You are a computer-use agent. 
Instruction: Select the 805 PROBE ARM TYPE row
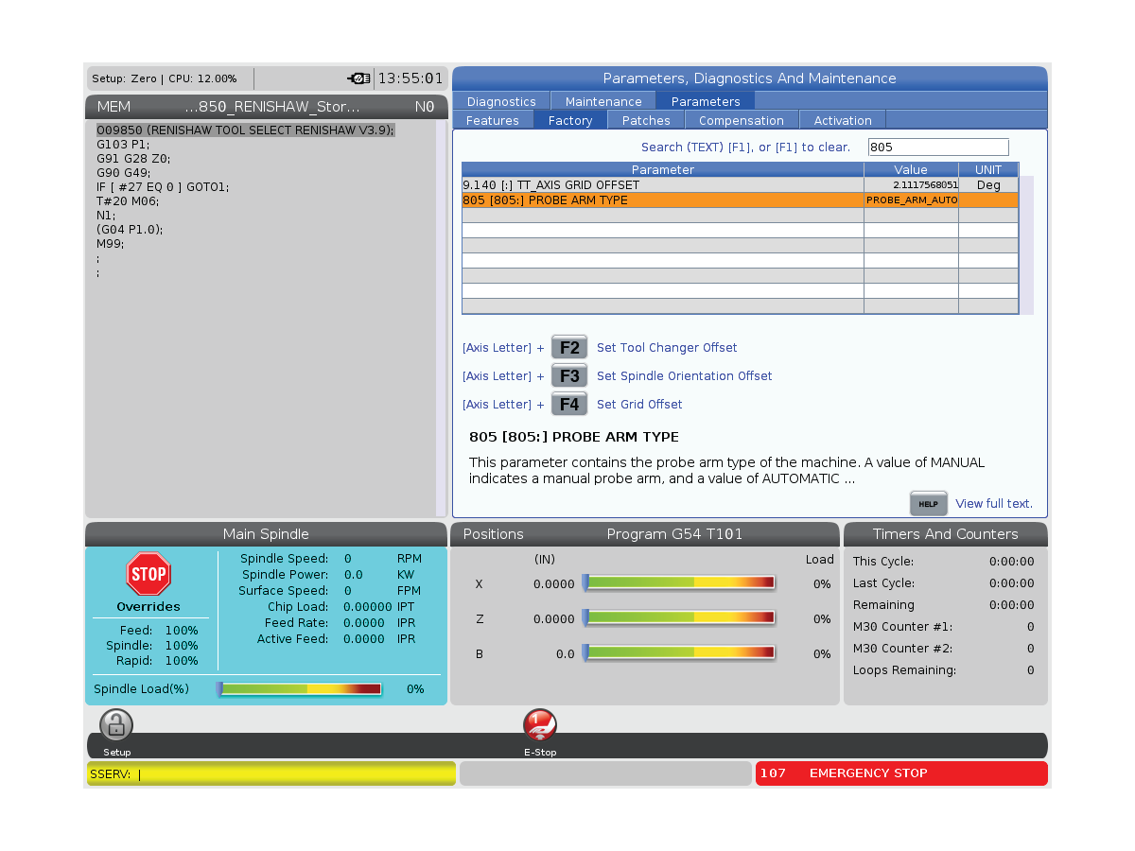pyautogui.click(x=740, y=200)
